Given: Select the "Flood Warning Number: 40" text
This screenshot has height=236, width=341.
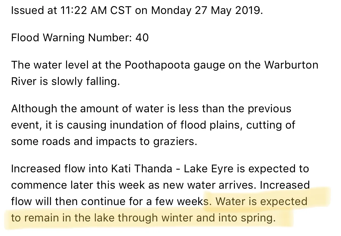Looking at the screenshot, I should coord(80,37).
